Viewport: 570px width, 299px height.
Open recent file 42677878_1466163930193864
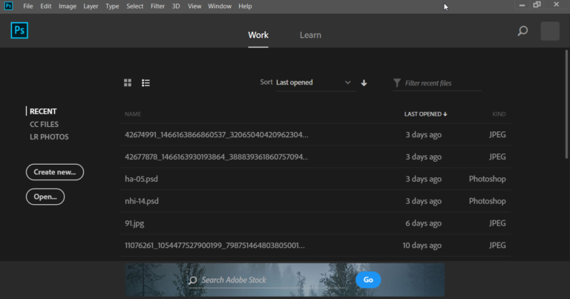(315, 157)
